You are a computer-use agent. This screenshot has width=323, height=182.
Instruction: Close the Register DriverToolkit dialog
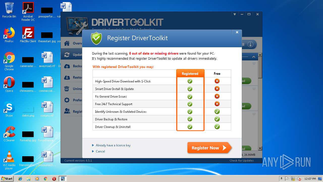click(x=237, y=32)
